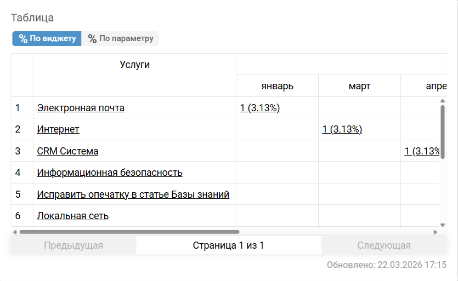Open "Исправить опечатку в статье Базы знаний"

133,194
